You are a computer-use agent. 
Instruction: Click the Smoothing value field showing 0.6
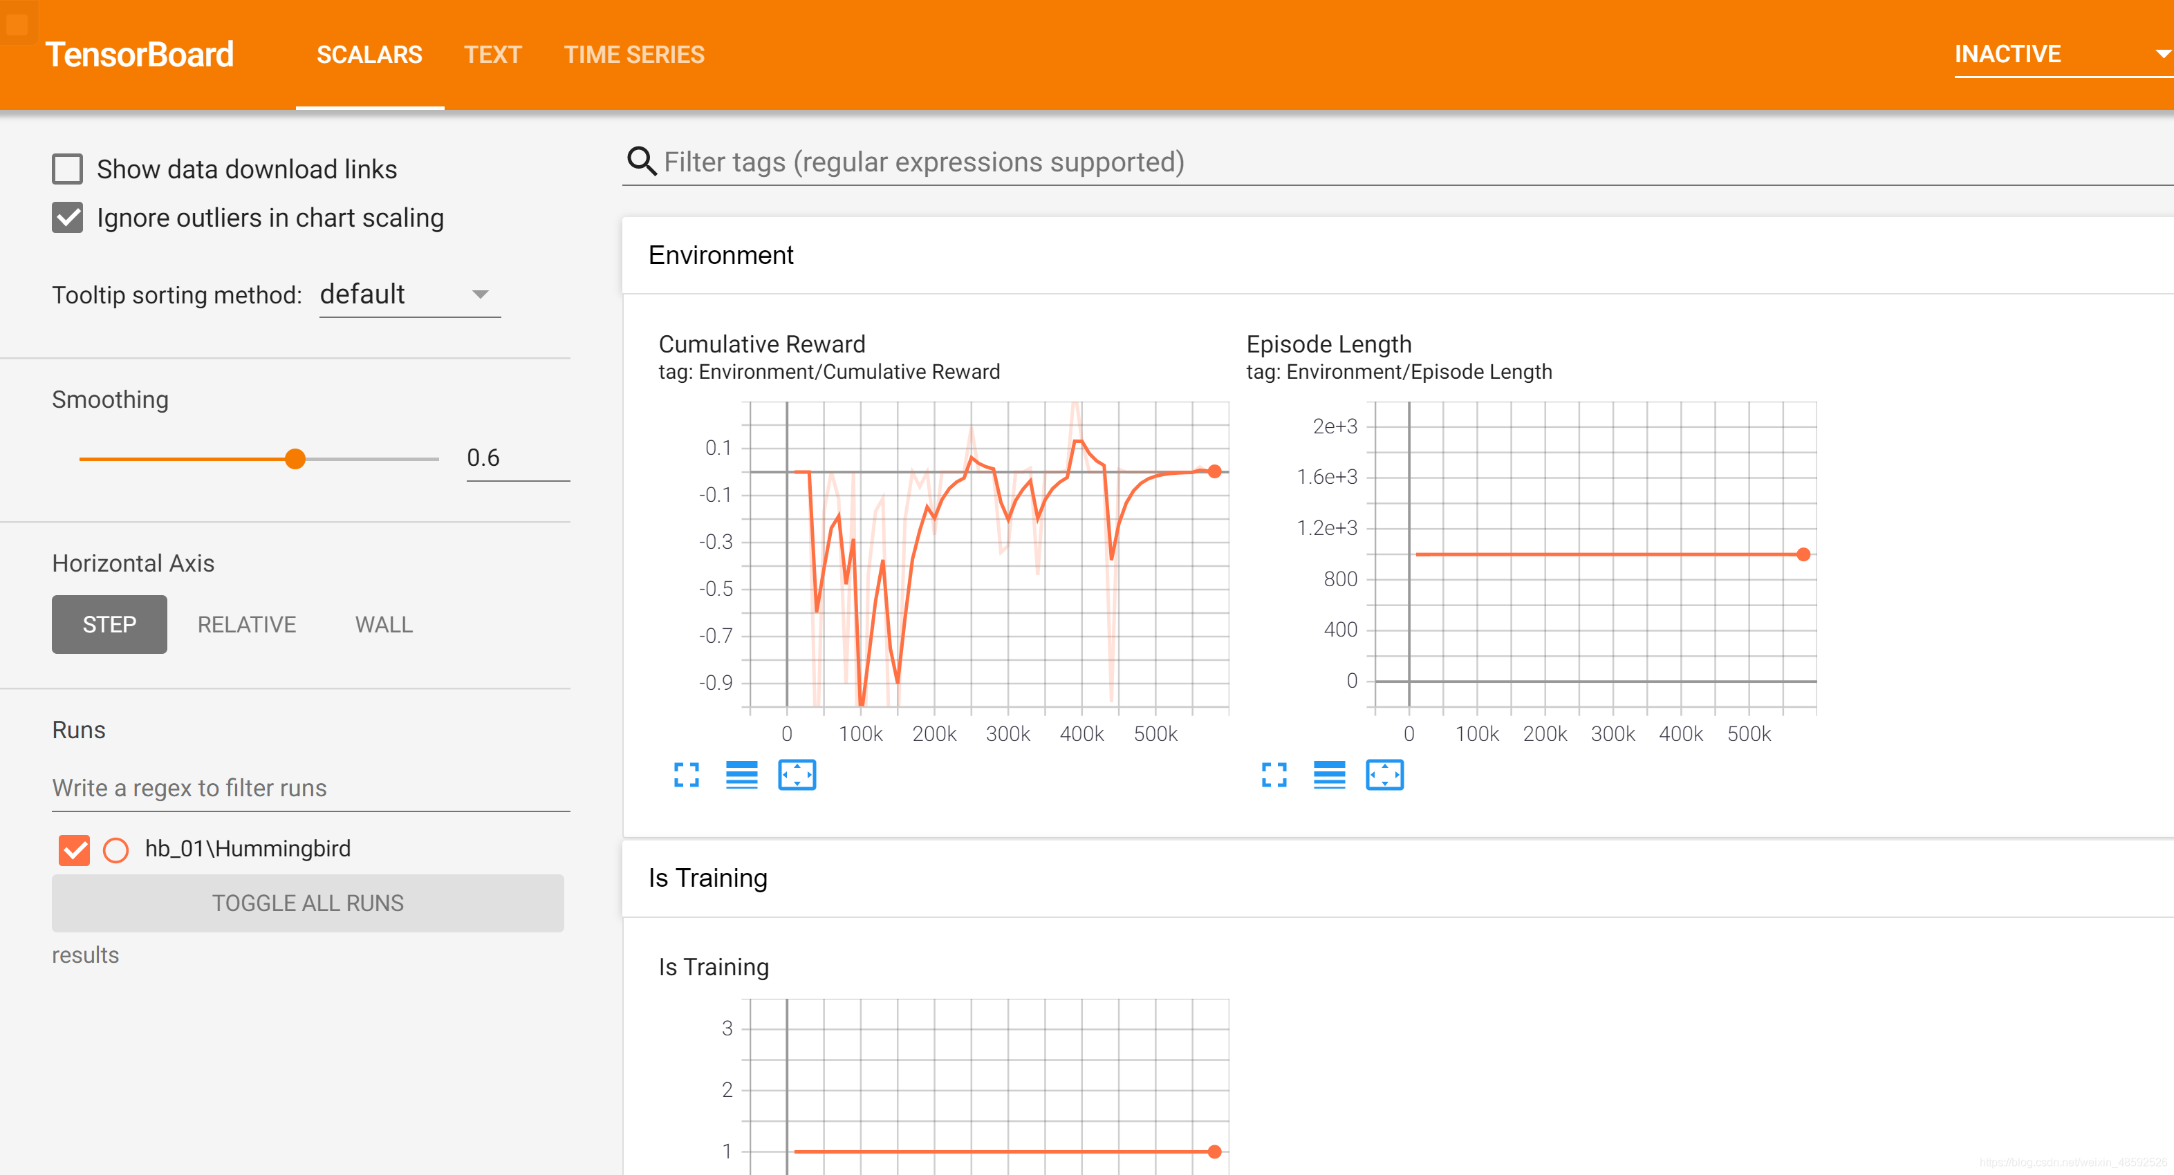[517, 458]
